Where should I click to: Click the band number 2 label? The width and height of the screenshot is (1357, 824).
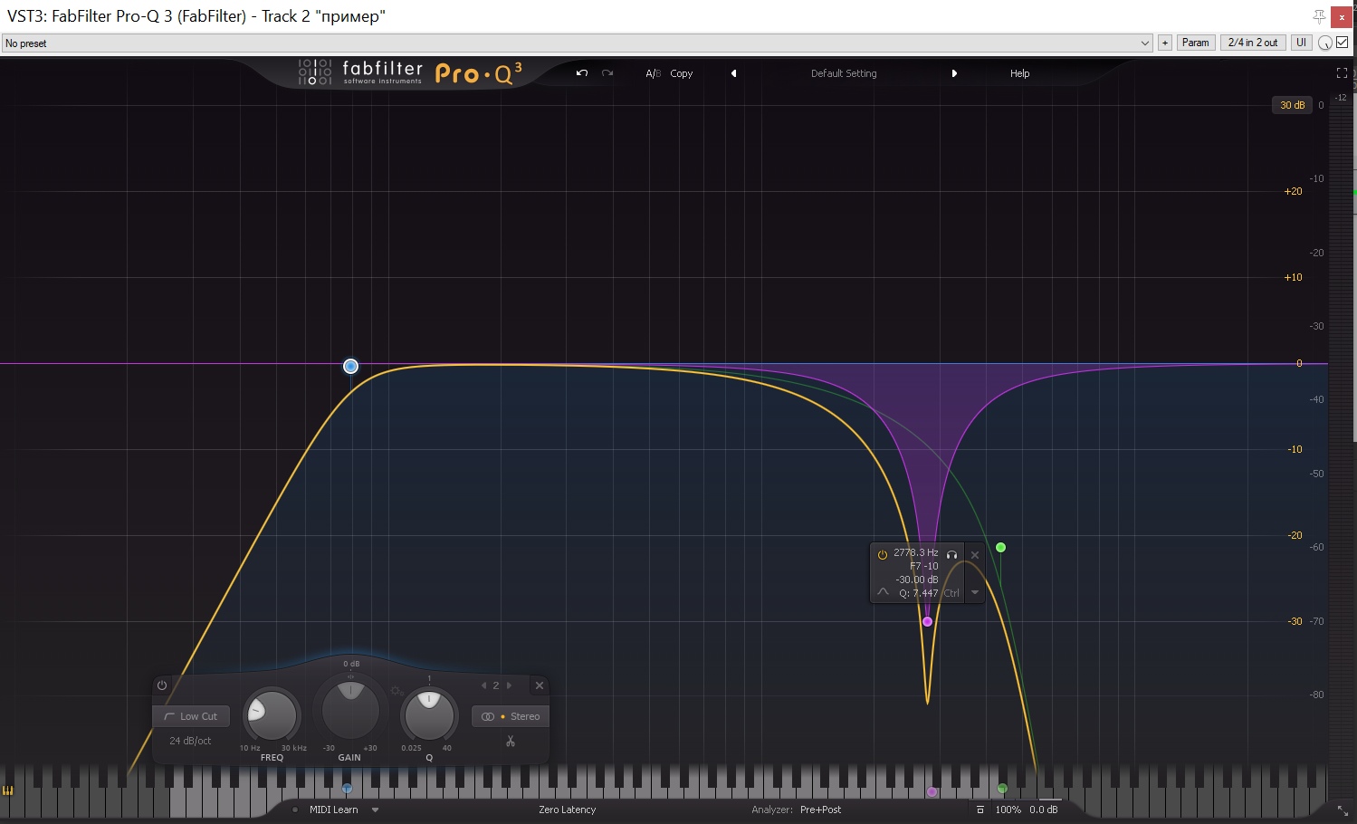click(x=496, y=685)
